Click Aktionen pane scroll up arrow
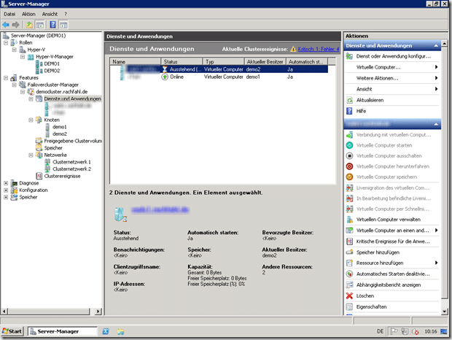The width and height of the screenshot is (452, 340). pos(444,44)
